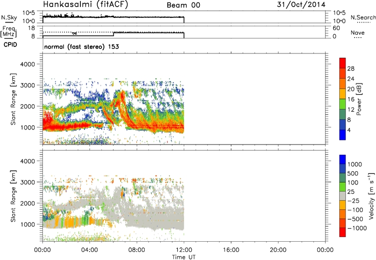Image resolution: width=376 pixels, height=260 pixels.
Task: Click the frequency step line in Freq panel
Action: (113, 34)
